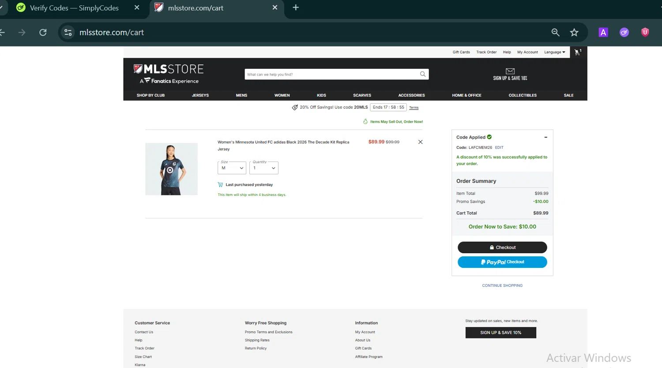Open the Accessories menu
Screen dimensions: 662x368
click(x=411, y=95)
